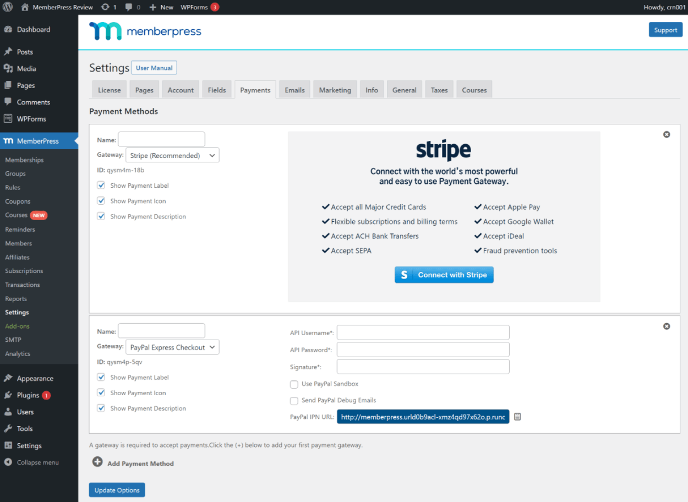Click the Pages icon in sidebar
The image size is (688, 502).
[x=8, y=85]
